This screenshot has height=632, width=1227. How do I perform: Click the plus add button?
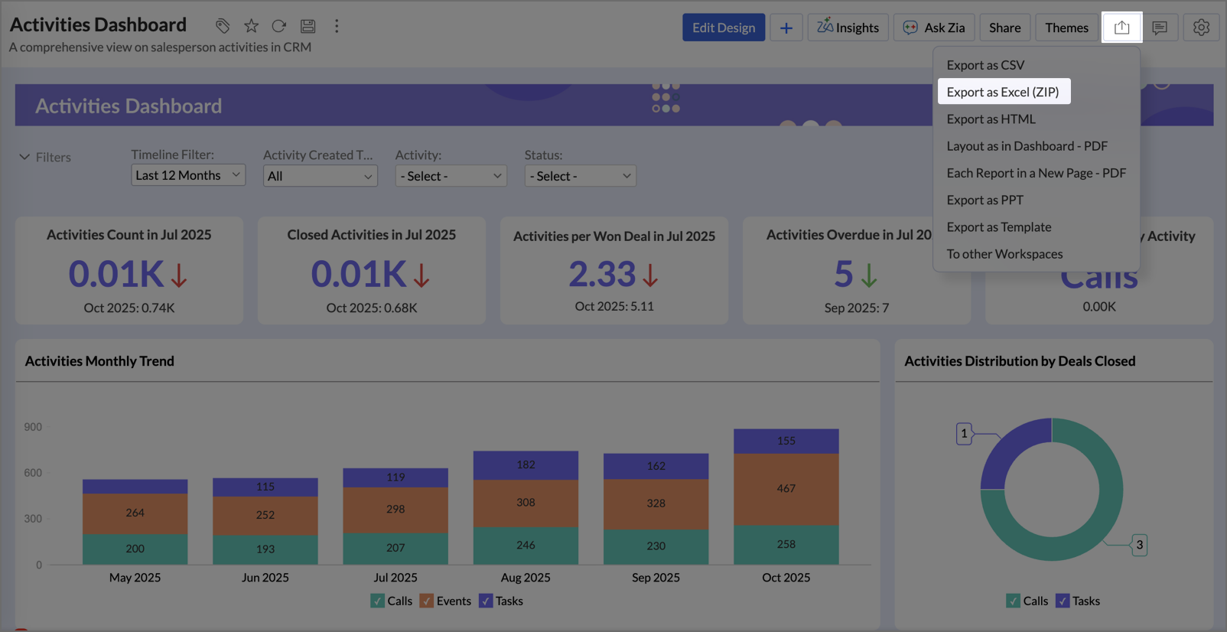click(786, 28)
